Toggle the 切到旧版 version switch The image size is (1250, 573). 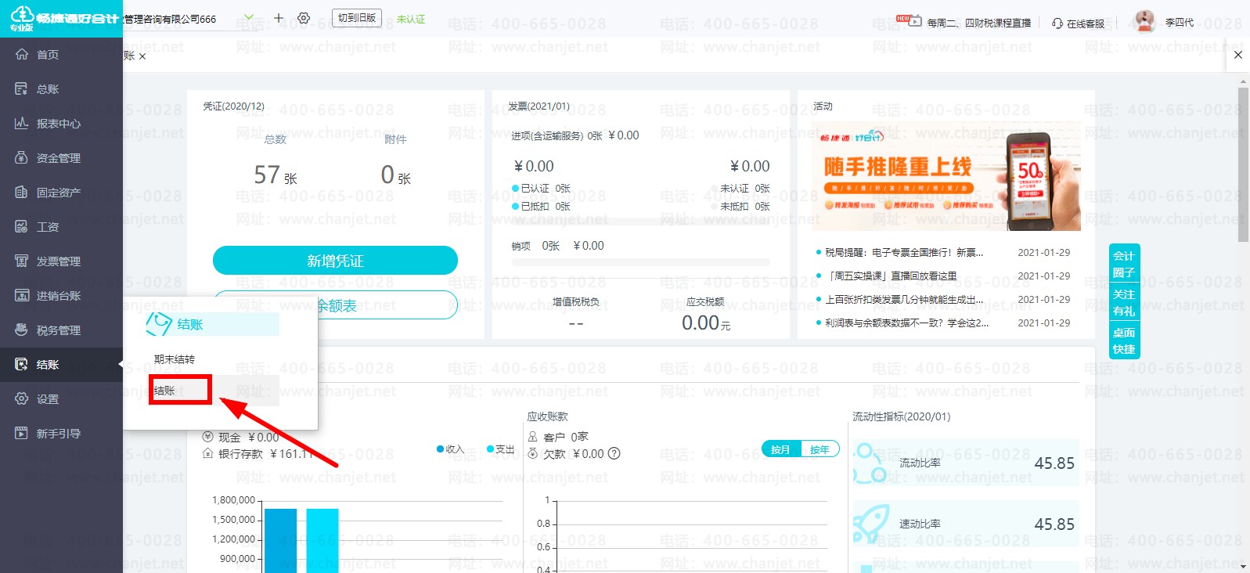[357, 18]
